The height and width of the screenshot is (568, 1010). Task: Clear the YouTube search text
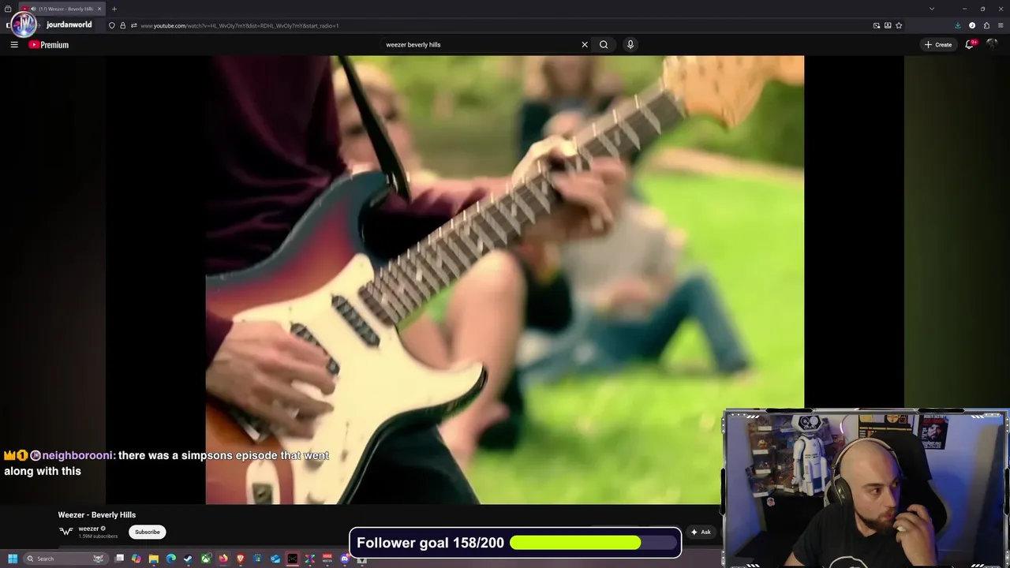pyautogui.click(x=585, y=45)
